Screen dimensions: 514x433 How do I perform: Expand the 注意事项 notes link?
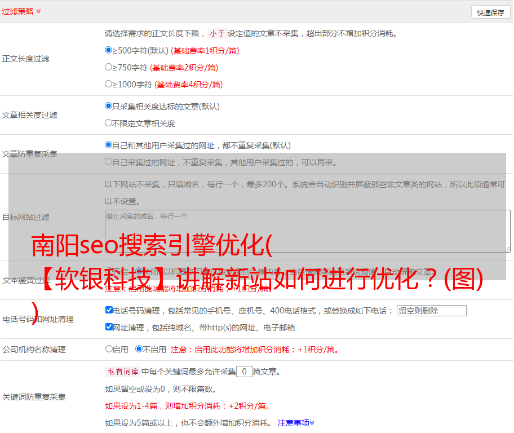pos(296,423)
